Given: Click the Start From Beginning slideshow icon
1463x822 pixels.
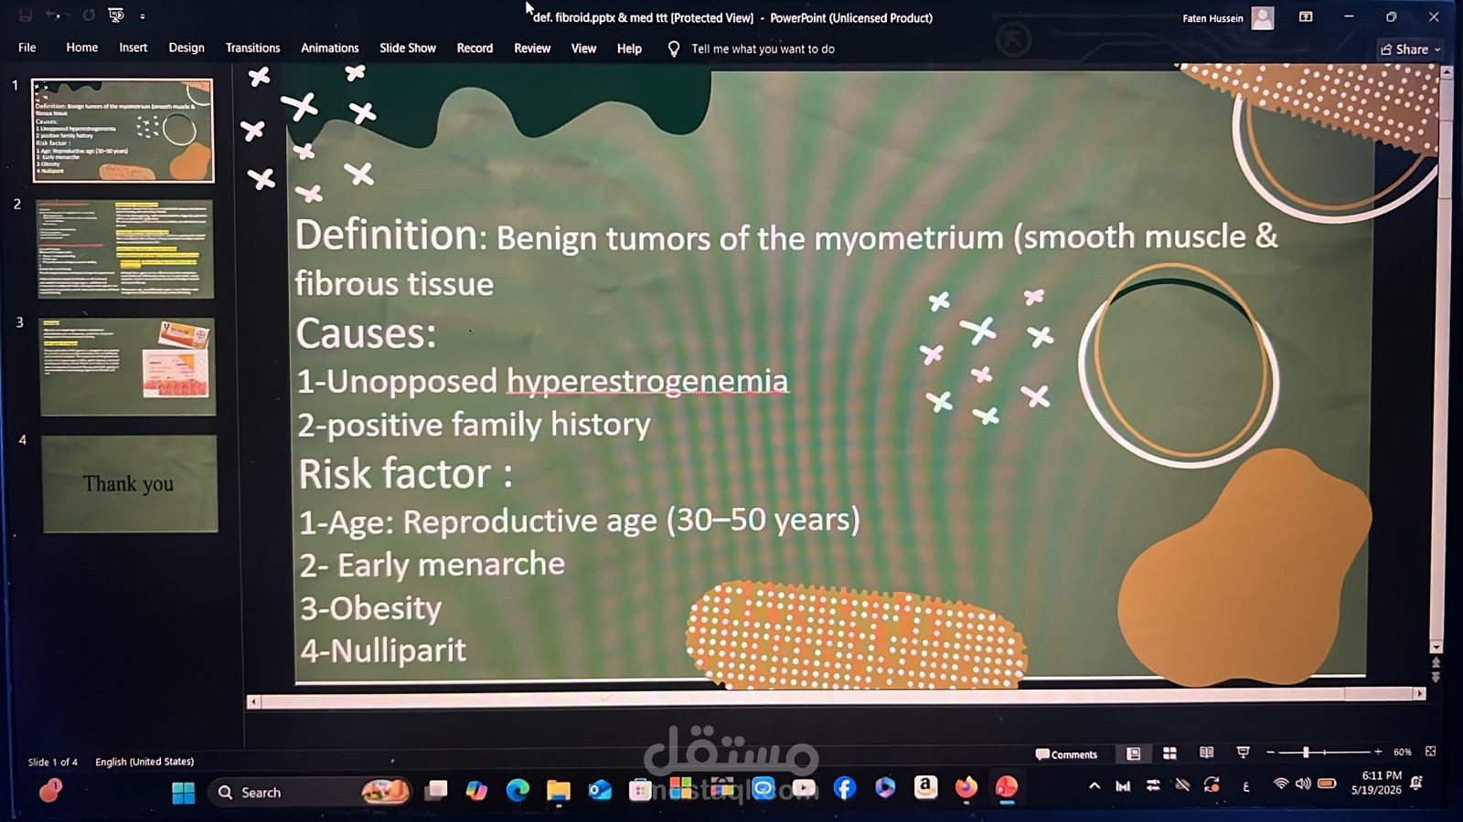Looking at the screenshot, I should coord(115,16).
